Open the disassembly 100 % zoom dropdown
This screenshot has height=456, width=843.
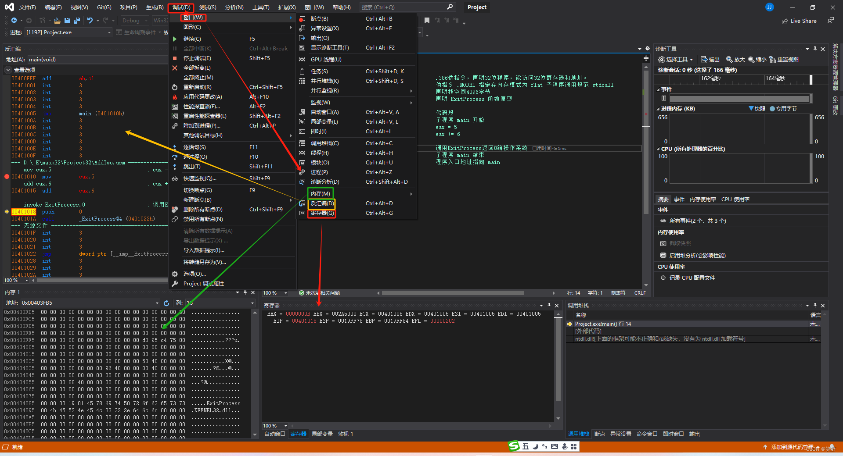tap(27, 280)
